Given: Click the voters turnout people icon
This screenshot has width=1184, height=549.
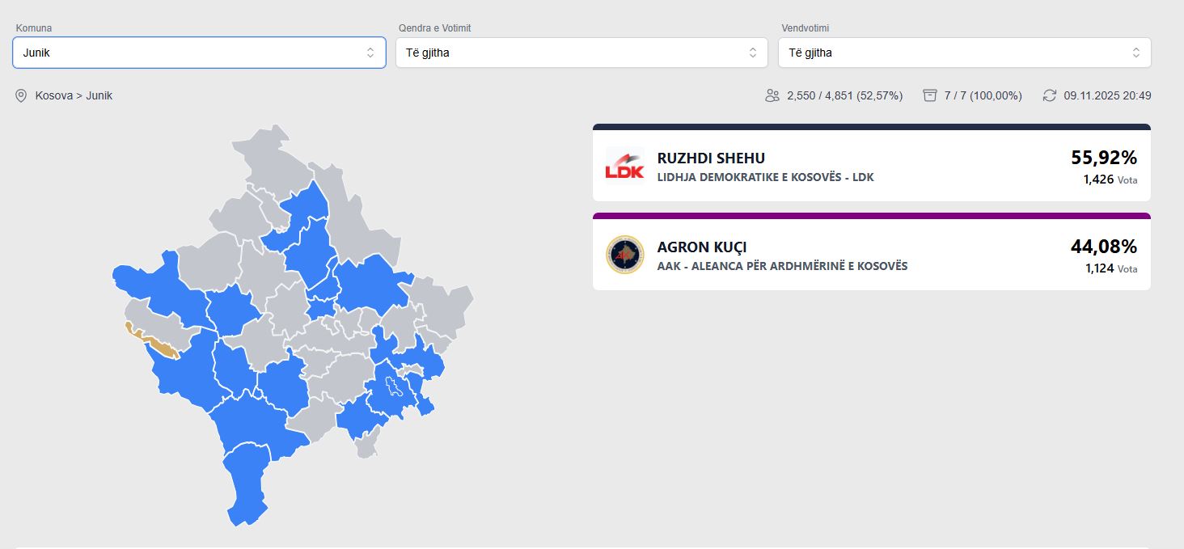Looking at the screenshot, I should (x=772, y=95).
